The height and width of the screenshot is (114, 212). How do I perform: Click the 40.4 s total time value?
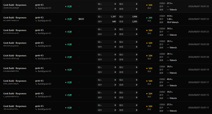click(170, 79)
